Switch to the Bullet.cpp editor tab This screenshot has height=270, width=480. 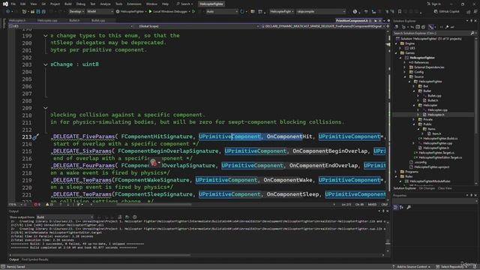coord(98,20)
